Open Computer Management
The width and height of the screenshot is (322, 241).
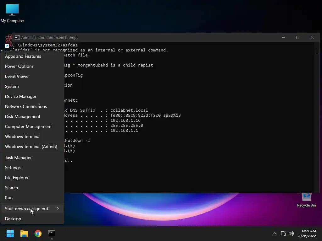(32, 126)
